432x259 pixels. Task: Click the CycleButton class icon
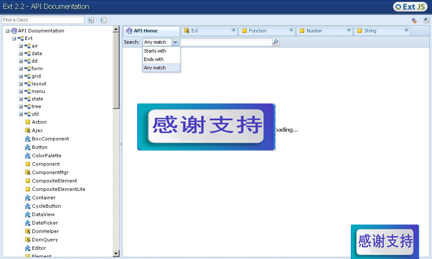tap(27, 206)
